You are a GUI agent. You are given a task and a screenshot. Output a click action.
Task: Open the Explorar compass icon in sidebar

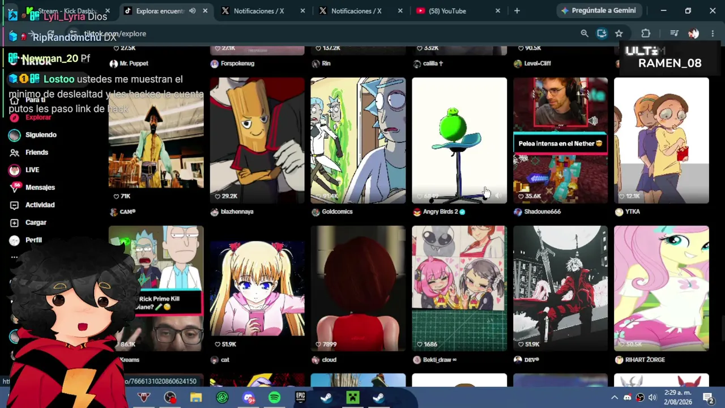[14, 117]
